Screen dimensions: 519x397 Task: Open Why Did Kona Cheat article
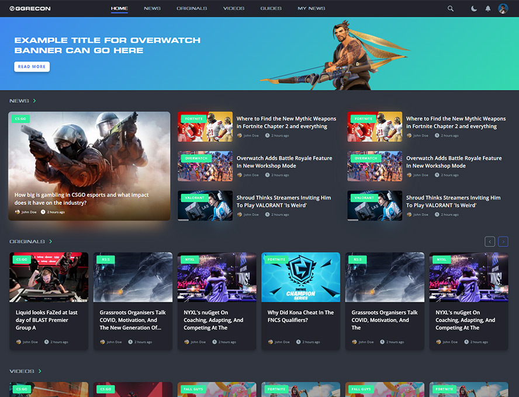[300, 316]
